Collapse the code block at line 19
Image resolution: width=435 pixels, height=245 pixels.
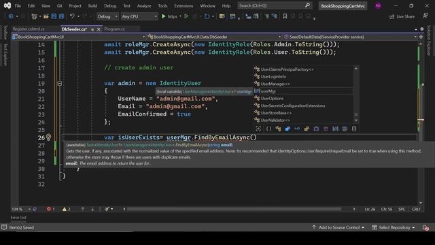coord(59,83)
